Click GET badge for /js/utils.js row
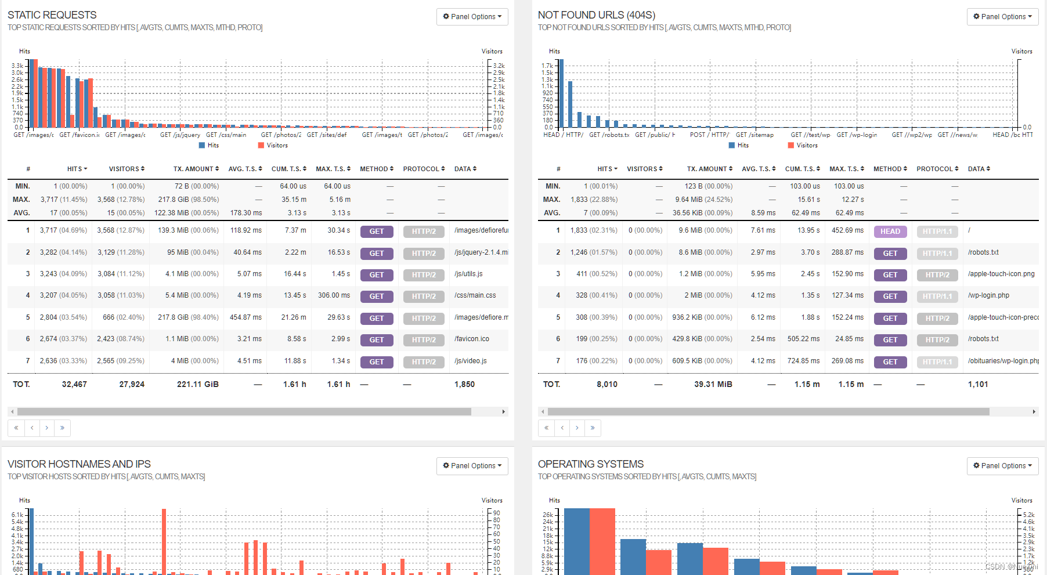1047x575 pixels. tap(377, 275)
